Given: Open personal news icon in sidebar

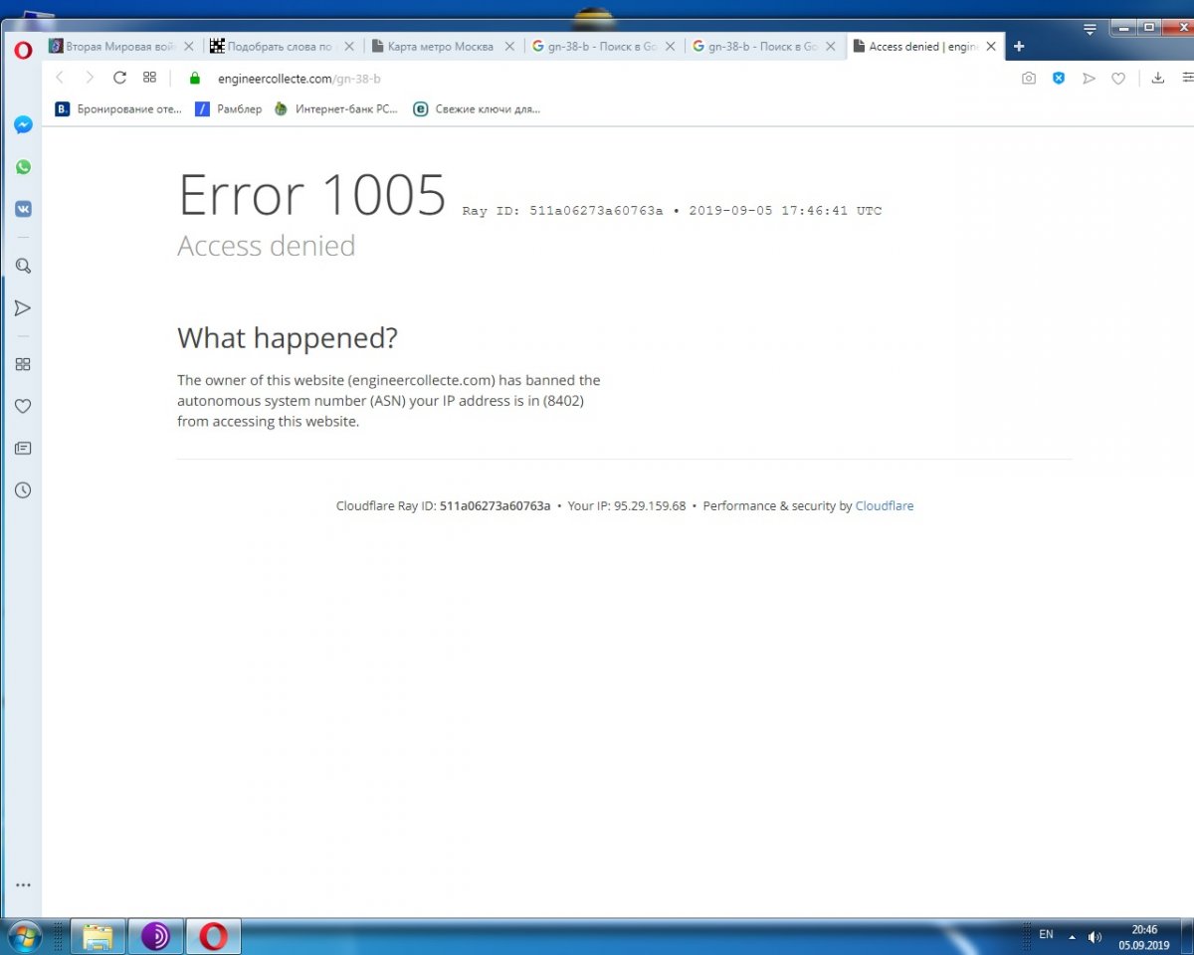Looking at the screenshot, I should 23,449.
